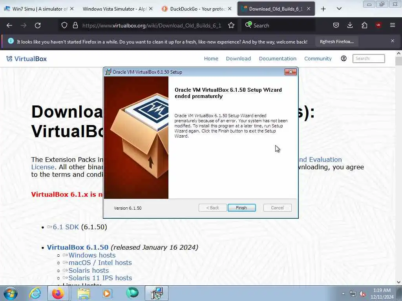Click the Version 6.1.50 text in setup dialog
The image size is (402, 301).
point(128,208)
